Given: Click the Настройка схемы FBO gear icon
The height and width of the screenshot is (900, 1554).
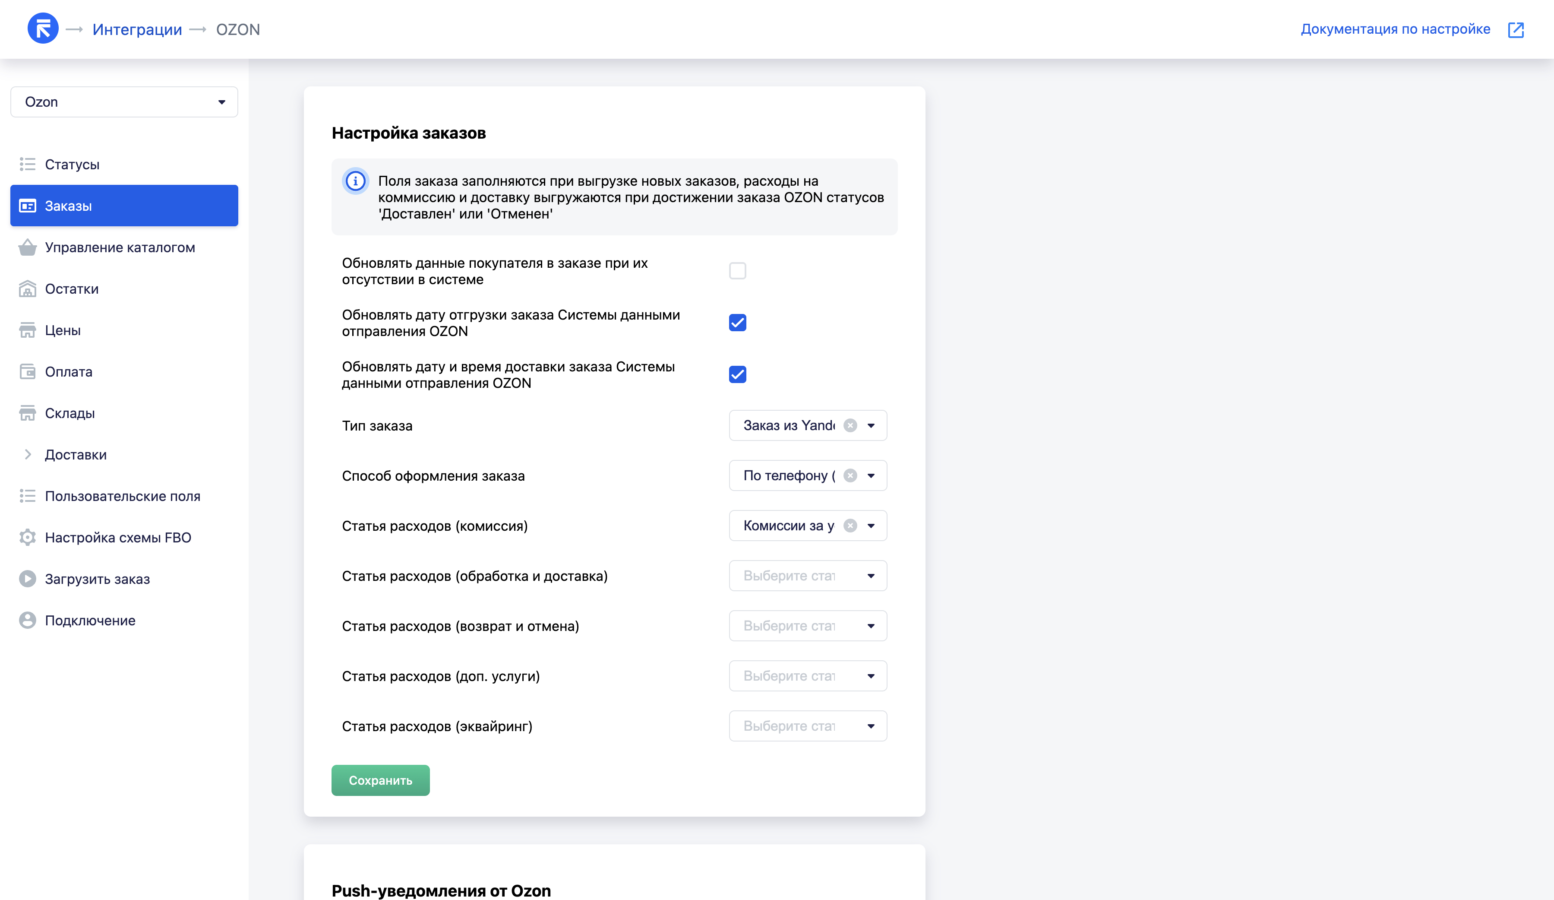Looking at the screenshot, I should (x=27, y=537).
